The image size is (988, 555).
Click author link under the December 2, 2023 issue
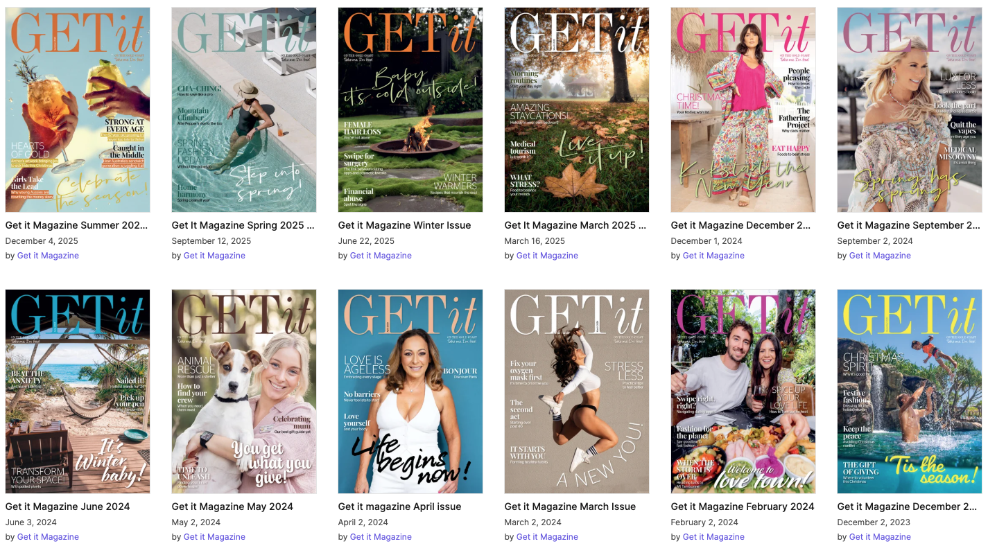880,537
